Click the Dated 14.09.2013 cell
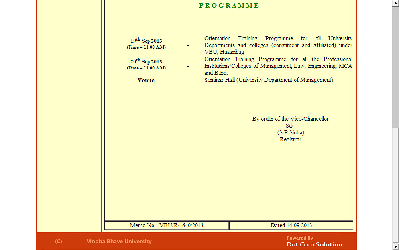The image size is (399, 250). [291, 226]
